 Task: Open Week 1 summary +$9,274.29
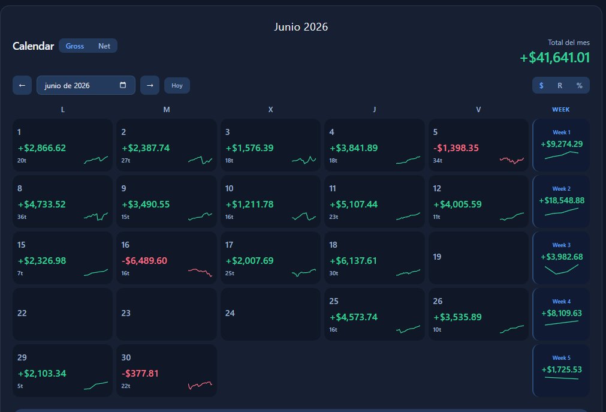click(561, 145)
